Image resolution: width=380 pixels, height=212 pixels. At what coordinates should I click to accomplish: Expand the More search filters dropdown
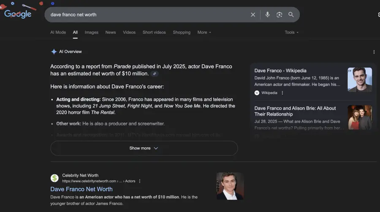[204, 32]
